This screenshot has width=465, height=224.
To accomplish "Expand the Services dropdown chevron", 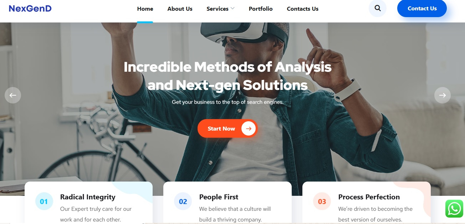I will point(232,8).
